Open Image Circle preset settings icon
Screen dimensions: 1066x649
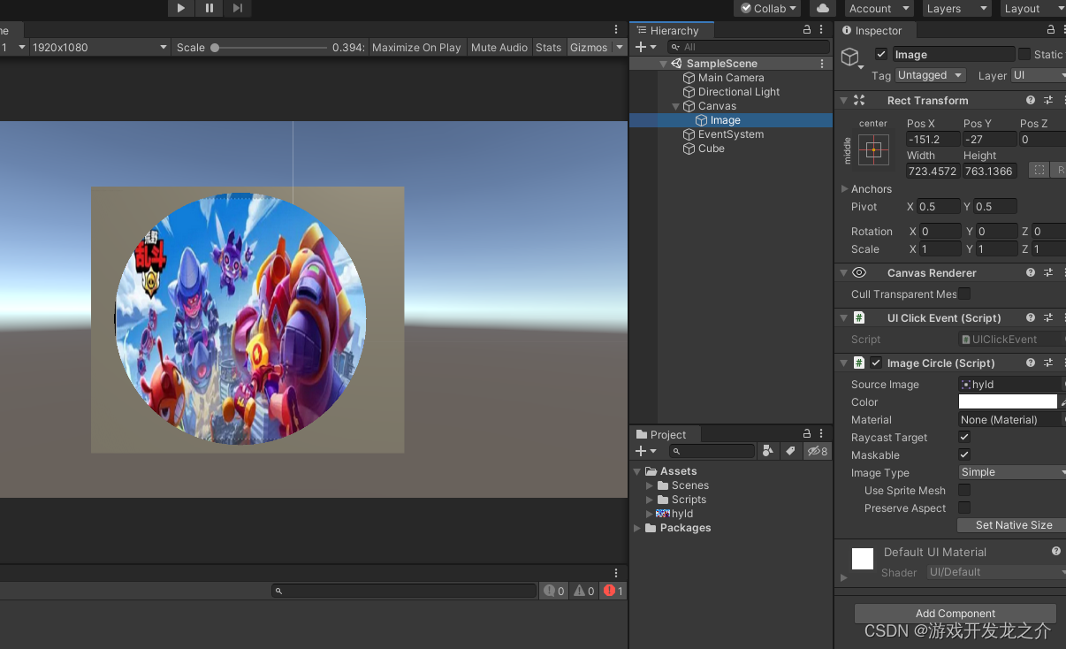tap(1048, 363)
